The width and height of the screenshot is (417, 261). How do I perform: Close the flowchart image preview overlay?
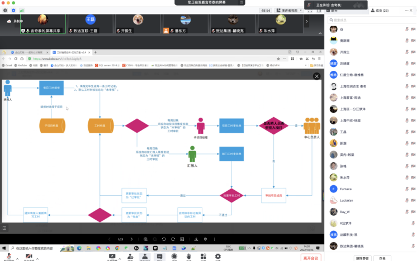click(317, 76)
